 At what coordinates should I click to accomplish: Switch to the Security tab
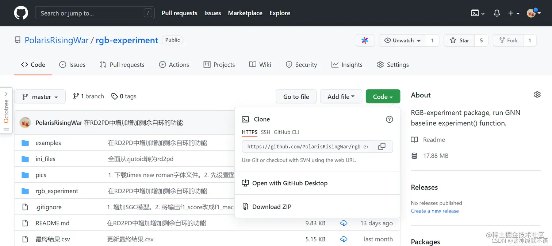(x=301, y=64)
